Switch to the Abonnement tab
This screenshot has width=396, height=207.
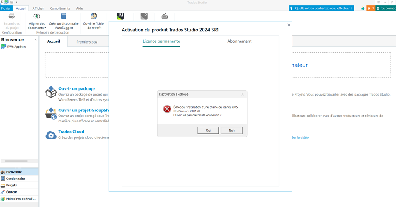point(239,41)
